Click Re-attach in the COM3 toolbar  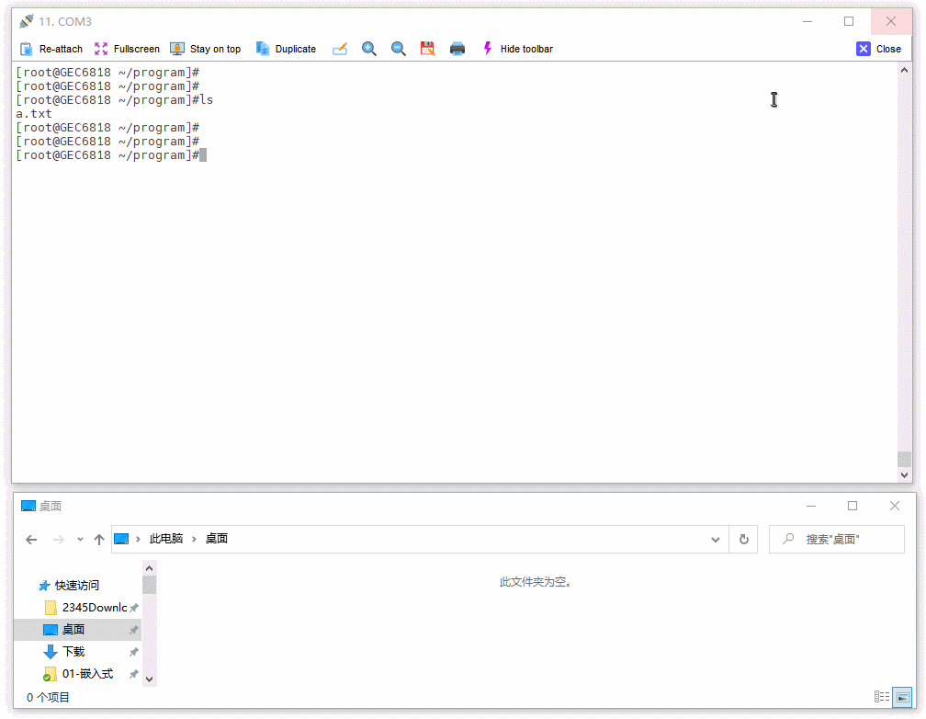tap(51, 49)
